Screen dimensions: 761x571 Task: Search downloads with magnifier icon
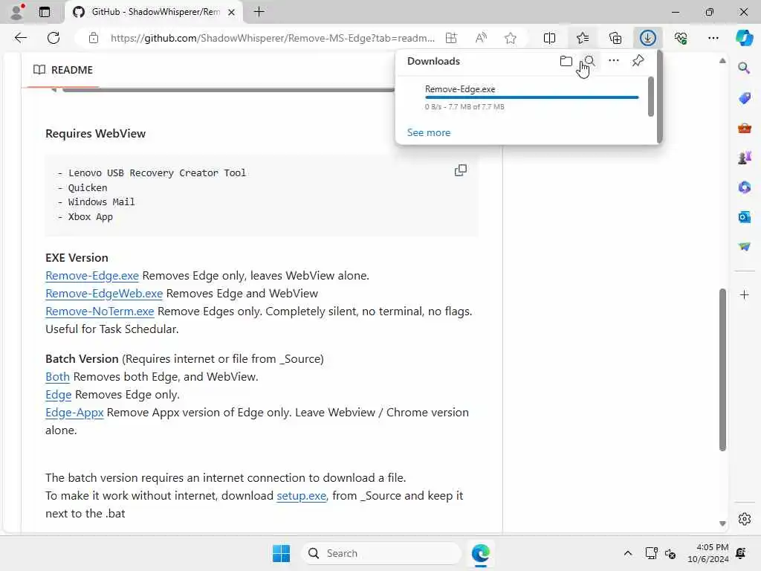point(589,61)
